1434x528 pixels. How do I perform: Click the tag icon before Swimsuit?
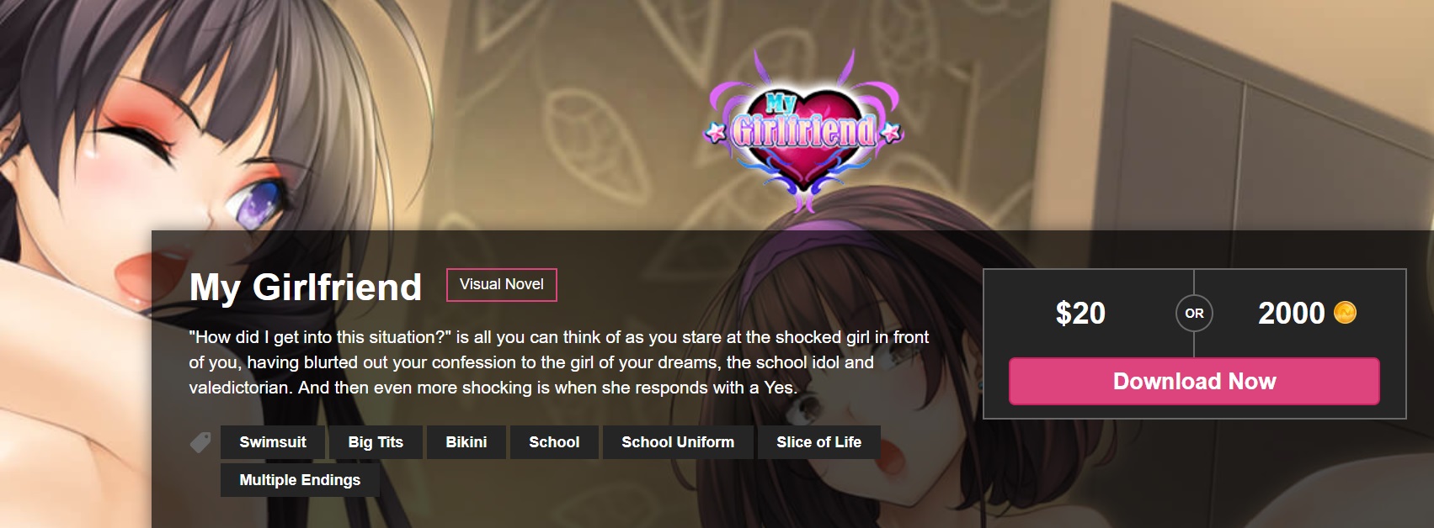[x=200, y=442]
